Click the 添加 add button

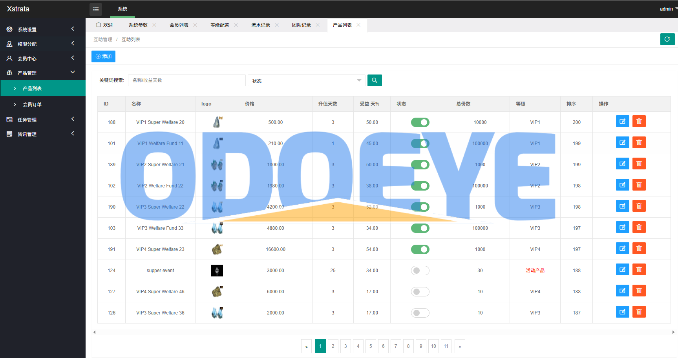(x=103, y=56)
